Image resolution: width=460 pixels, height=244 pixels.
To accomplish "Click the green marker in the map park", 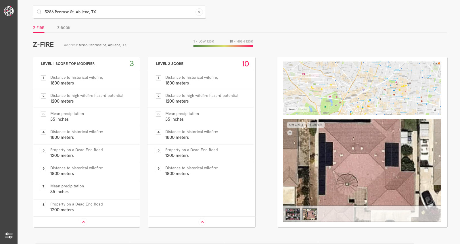I will 325,107.
